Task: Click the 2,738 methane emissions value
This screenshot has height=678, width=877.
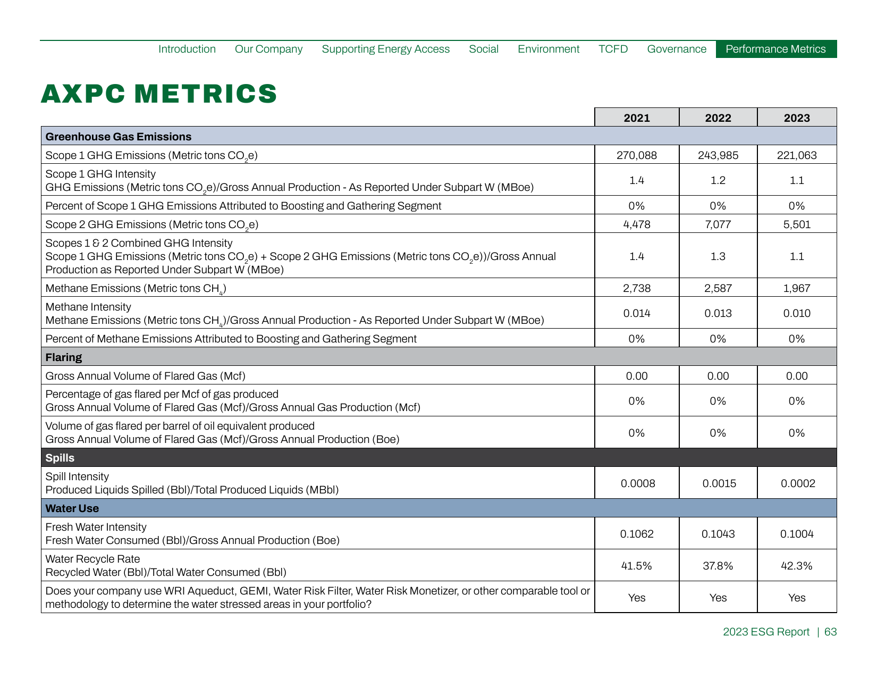Action: [637, 288]
